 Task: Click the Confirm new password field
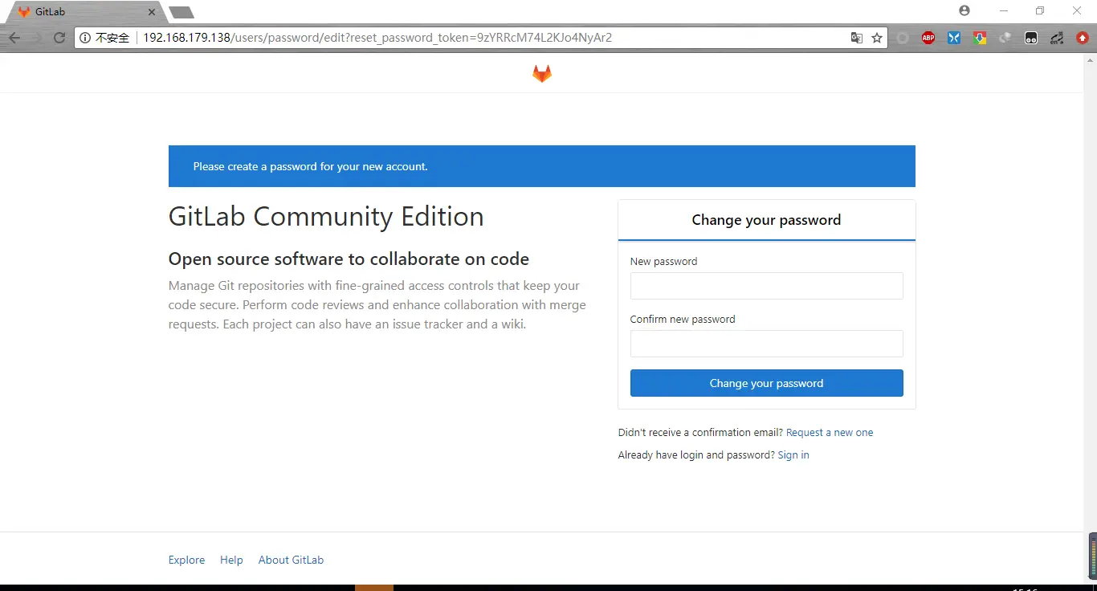click(766, 344)
